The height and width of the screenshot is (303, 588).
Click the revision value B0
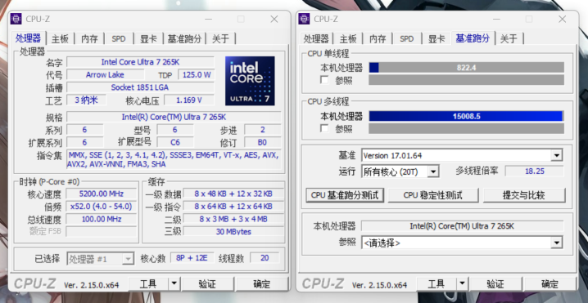[x=263, y=142]
